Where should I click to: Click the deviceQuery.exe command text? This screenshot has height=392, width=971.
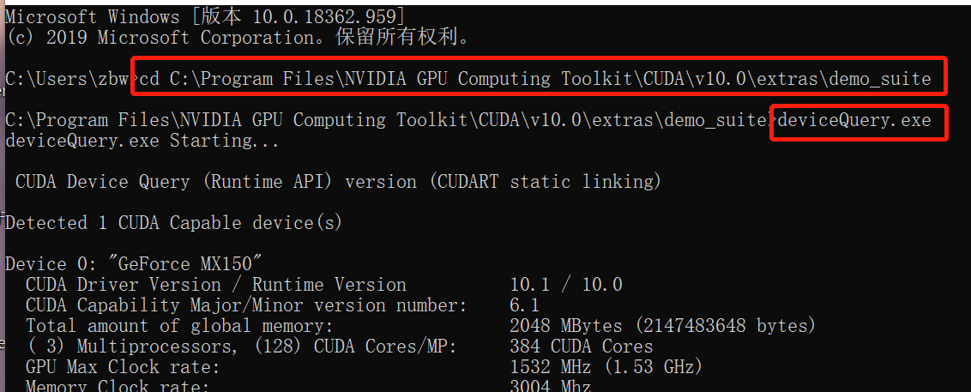[x=854, y=119]
